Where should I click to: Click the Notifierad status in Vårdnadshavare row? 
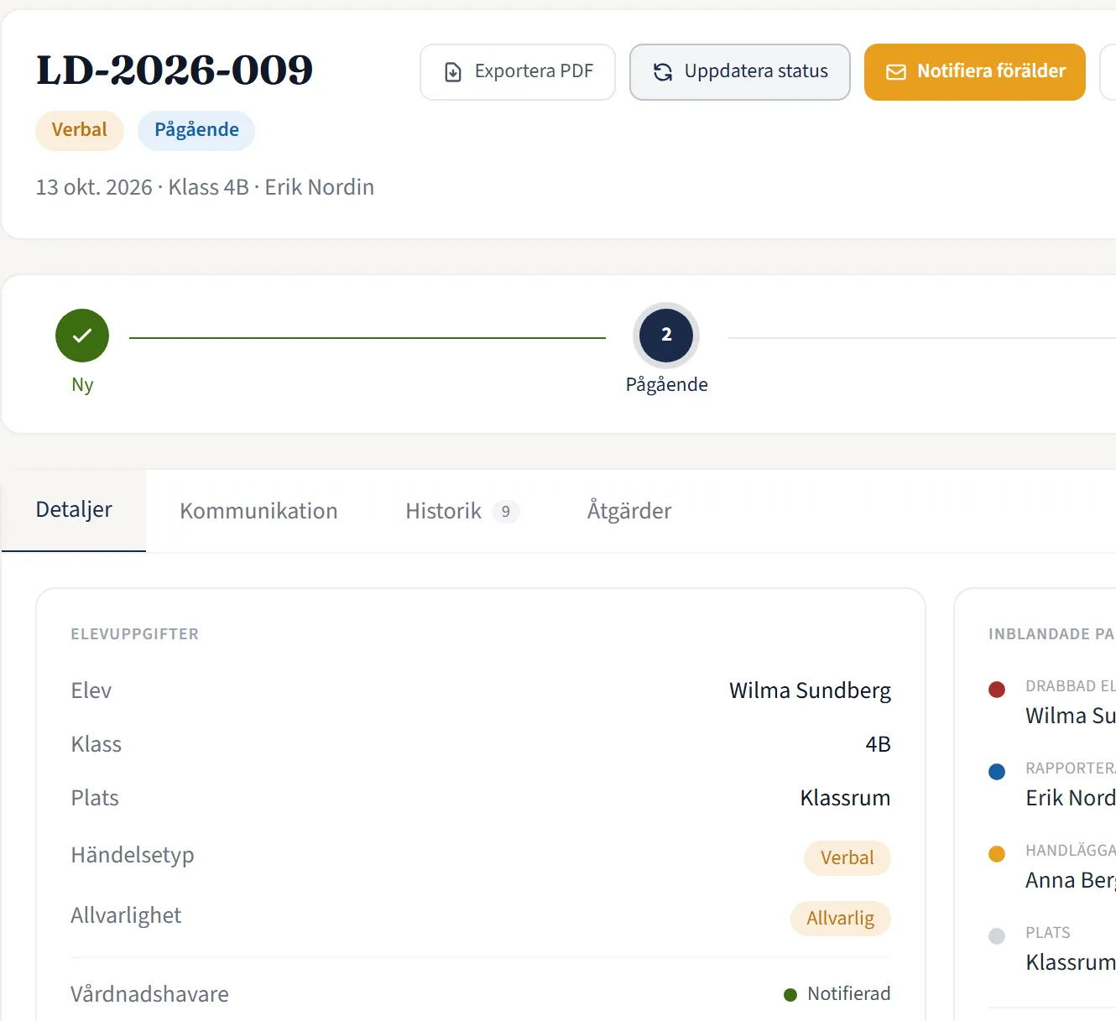coord(837,994)
